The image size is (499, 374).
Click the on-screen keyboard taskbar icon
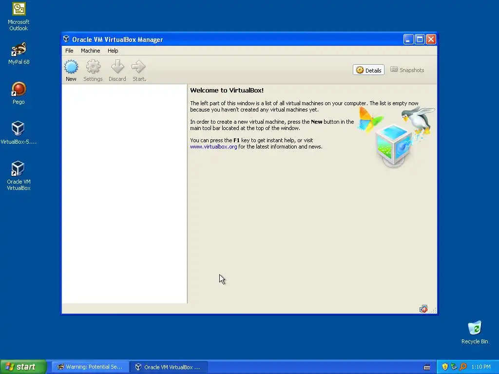coord(427,367)
